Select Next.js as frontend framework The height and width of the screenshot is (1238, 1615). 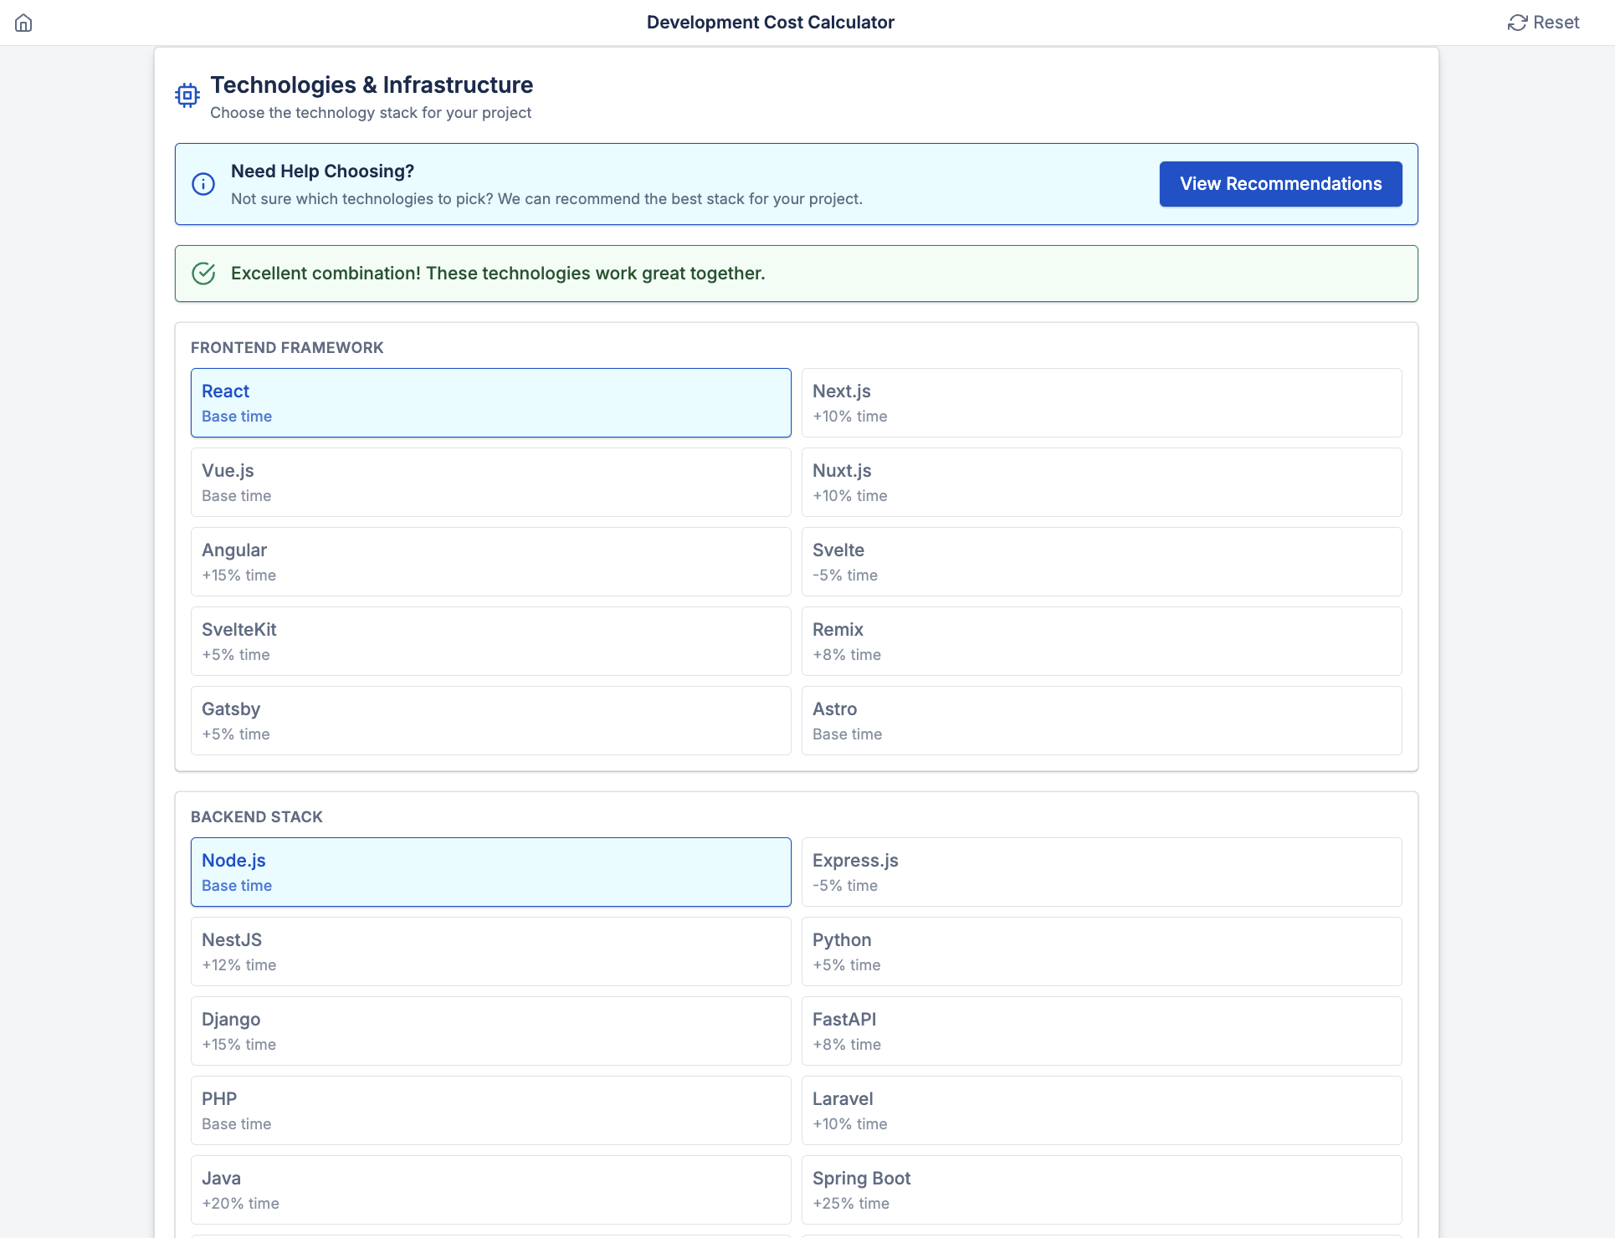click(1101, 402)
